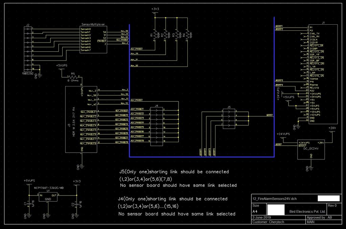Screen dimensions: 346x229
Task: Click the +20V power symbol
Action: pyautogui.click(x=332, y=130)
